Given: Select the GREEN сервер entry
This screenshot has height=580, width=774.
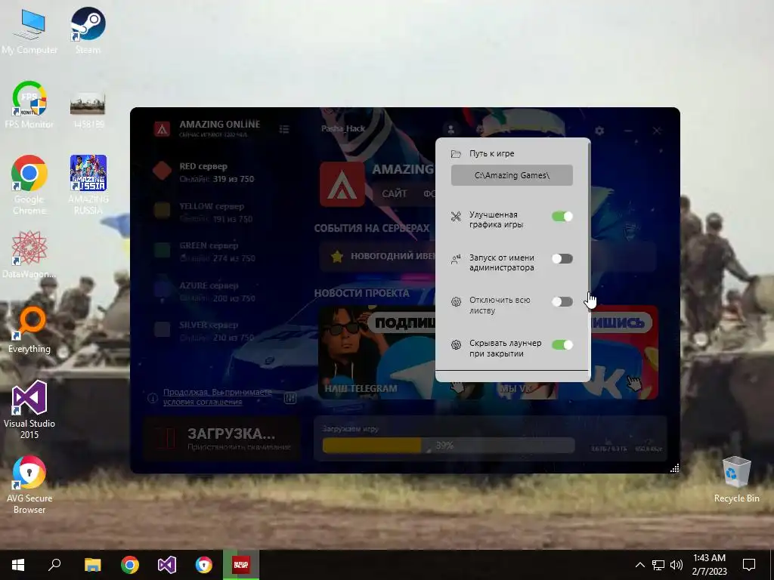Looking at the screenshot, I should click(x=203, y=251).
